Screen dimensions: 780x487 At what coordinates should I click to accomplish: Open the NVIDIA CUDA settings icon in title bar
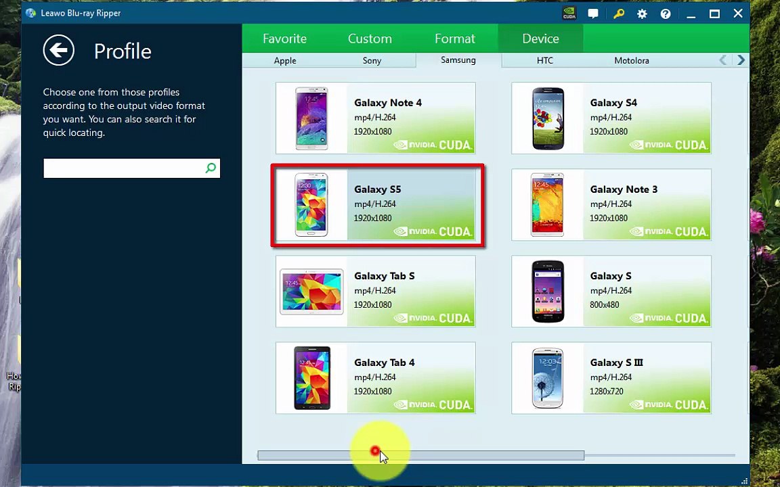tap(569, 14)
